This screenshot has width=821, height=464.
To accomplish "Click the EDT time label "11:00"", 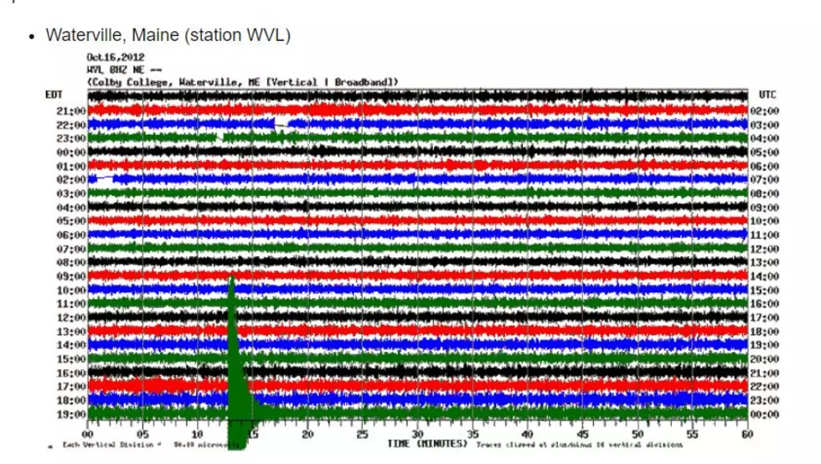I will [71, 304].
